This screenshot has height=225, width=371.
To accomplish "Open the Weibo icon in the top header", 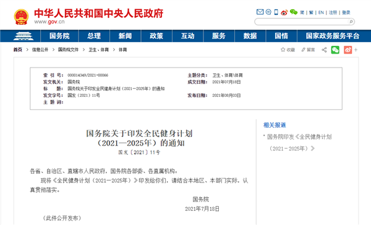I will pos(284,12).
